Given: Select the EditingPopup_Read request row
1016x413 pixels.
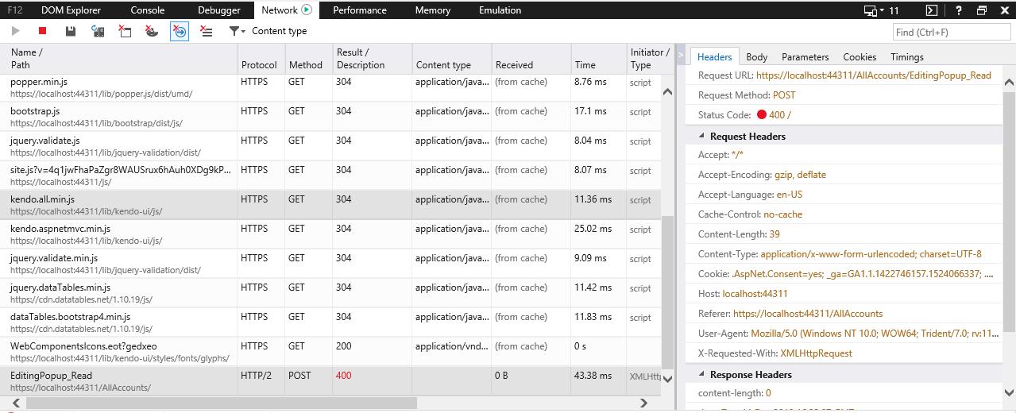Looking at the screenshot, I should (119, 380).
